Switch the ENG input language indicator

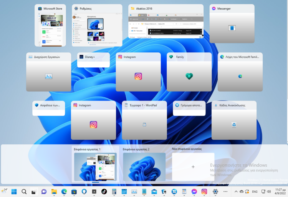(x=255, y=192)
